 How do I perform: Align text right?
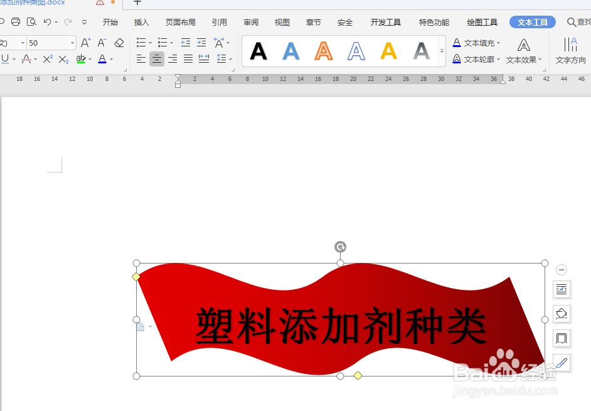point(173,59)
